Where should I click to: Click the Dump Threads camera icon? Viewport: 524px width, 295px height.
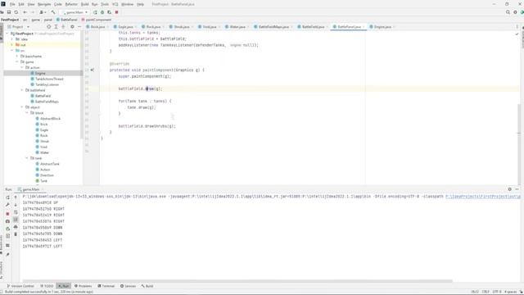[7, 221]
